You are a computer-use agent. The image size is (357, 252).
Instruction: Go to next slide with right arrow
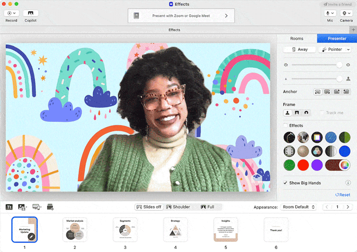pyautogui.click(x=348, y=207)
